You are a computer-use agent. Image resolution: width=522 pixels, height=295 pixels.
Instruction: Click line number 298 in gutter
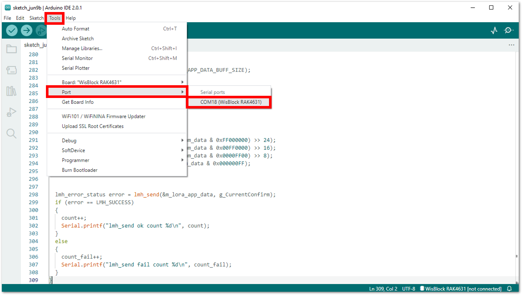coord(33,194)
